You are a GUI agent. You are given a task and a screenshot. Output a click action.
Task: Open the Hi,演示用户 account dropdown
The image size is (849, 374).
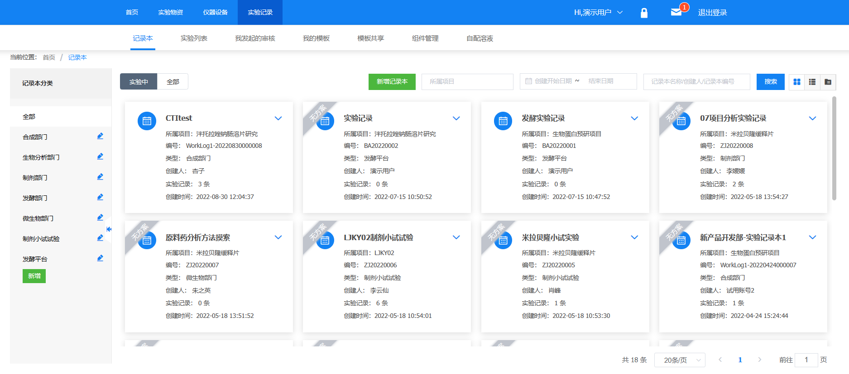tap(599, 13)
